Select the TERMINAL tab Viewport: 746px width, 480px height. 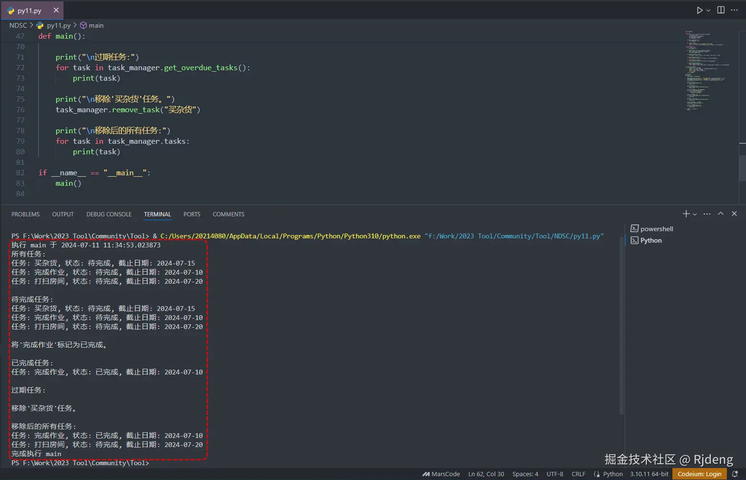point(157,214)
